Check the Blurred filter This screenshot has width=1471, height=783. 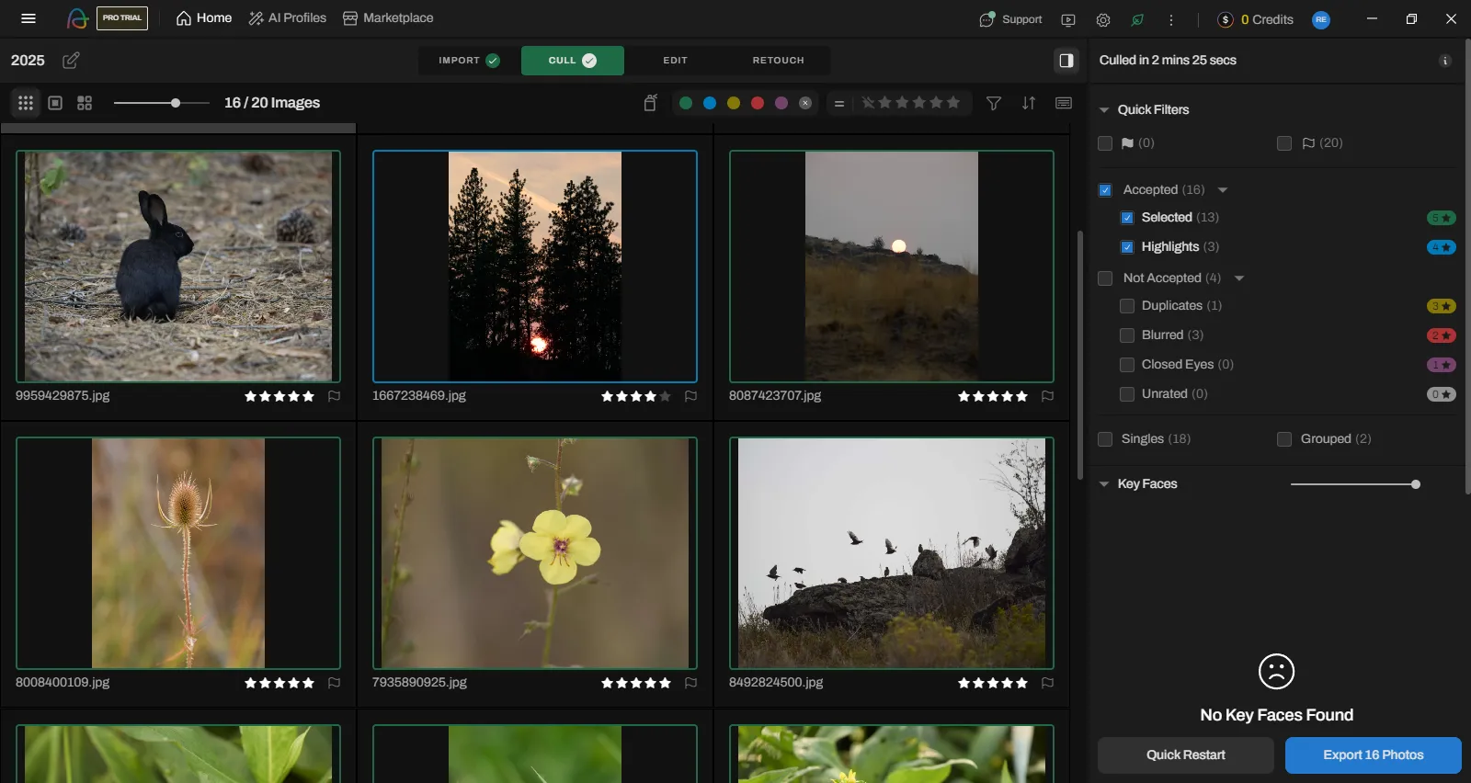click(1127, 335)
